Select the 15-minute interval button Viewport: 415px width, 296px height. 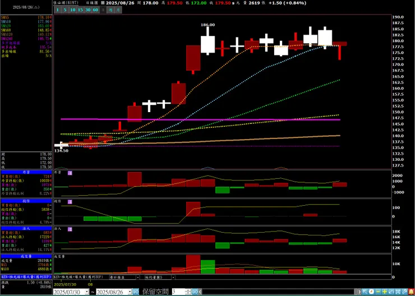pos(80,10)
